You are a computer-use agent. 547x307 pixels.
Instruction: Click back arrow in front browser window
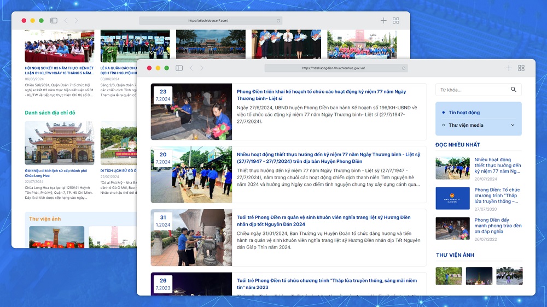(x=191, y=68)
